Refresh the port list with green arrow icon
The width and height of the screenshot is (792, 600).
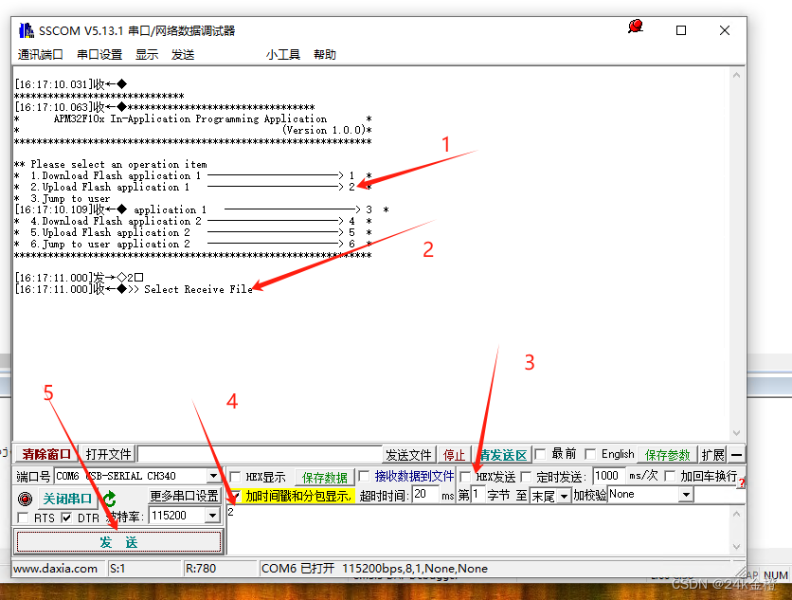coord(109,498)
